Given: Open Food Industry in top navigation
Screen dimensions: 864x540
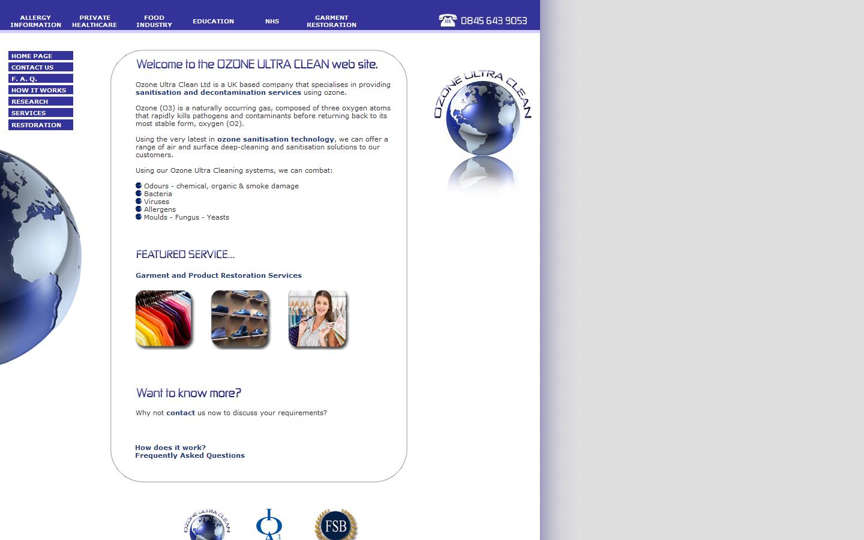Looking at the screenshot, I should point(154,21).
